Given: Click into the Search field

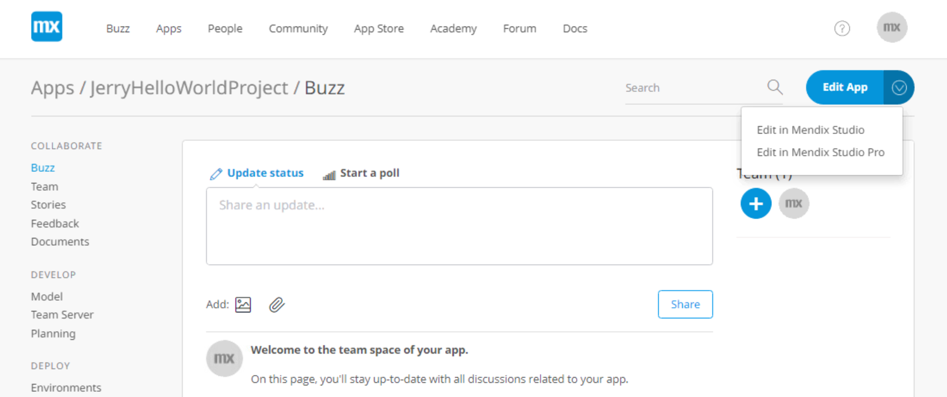Looking at the screenshot, I should coord(693,88).
